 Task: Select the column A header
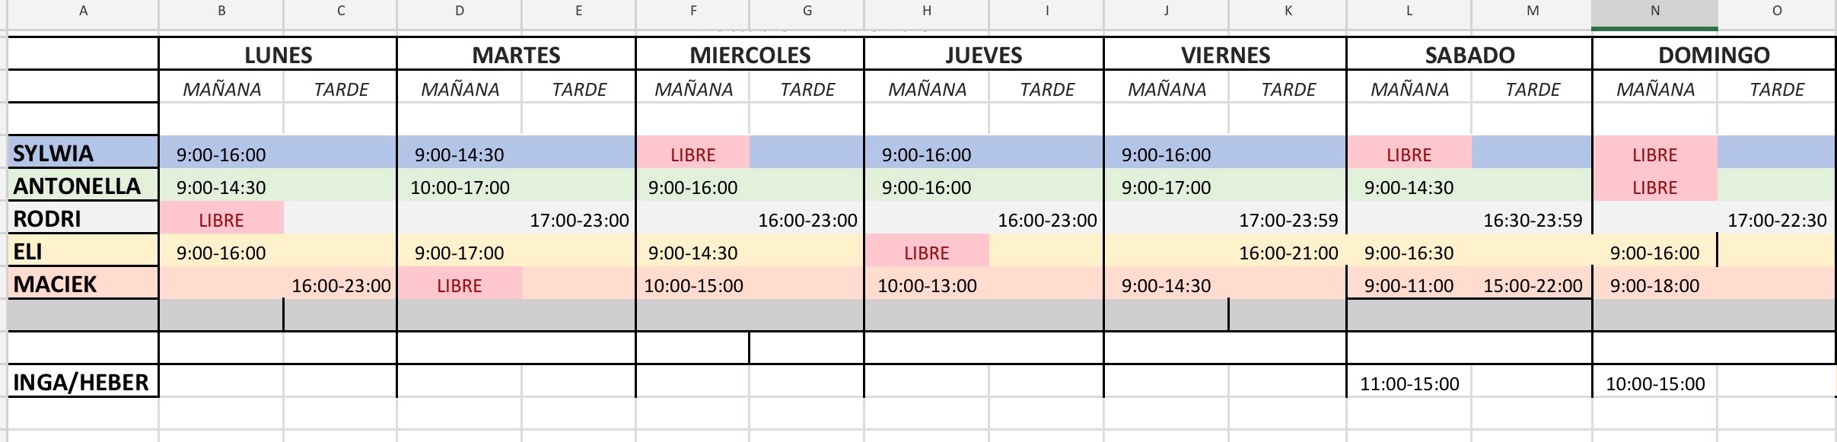(83, 11)
